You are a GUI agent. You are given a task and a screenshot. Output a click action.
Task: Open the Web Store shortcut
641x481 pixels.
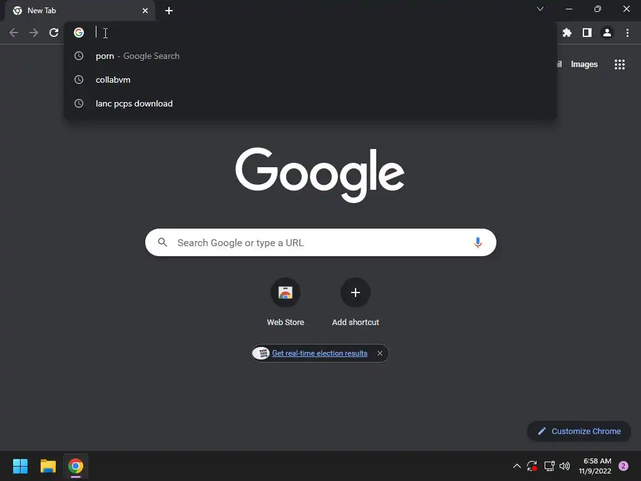tap(285, 302)
